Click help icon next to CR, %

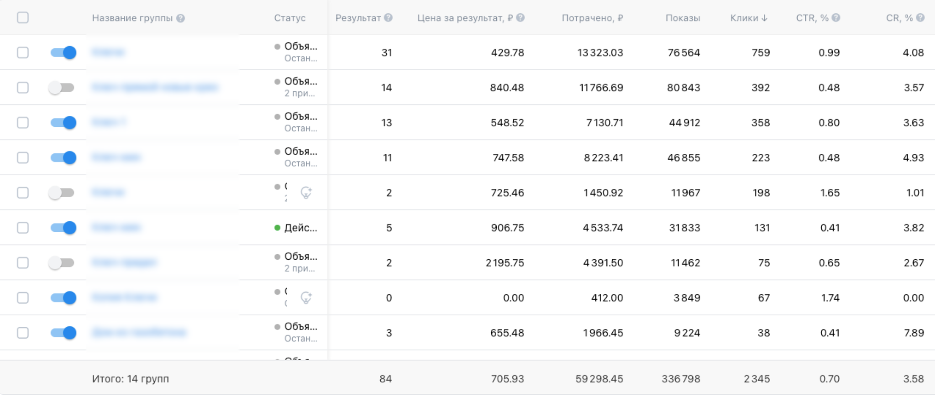click(920, 18)
